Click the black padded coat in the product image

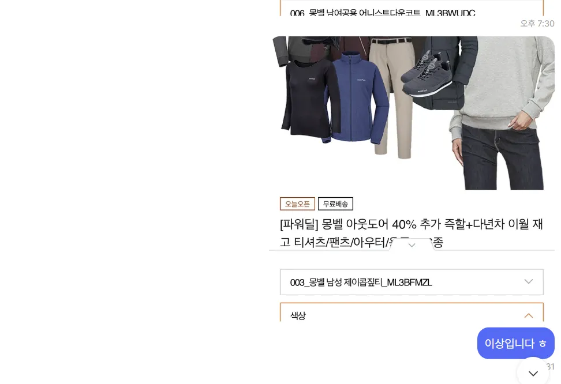click(x=446, y=73)
